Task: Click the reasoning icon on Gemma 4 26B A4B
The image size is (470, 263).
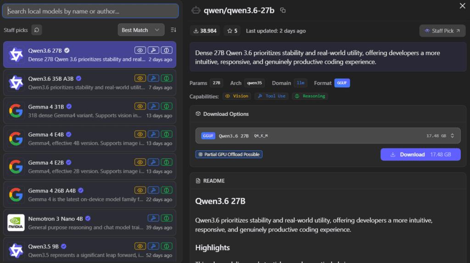Action: 166,190
